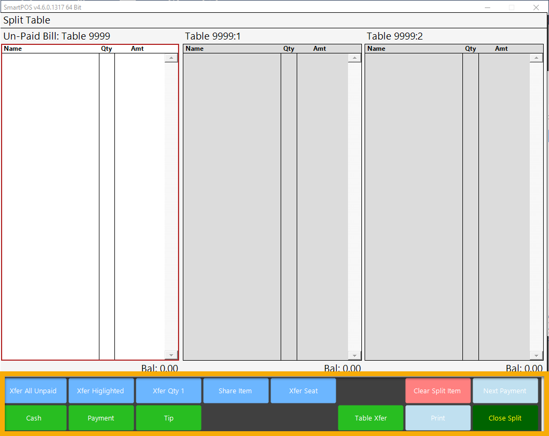
Task: Select the Table 9999:1 split list area
Action: (266, 206)
